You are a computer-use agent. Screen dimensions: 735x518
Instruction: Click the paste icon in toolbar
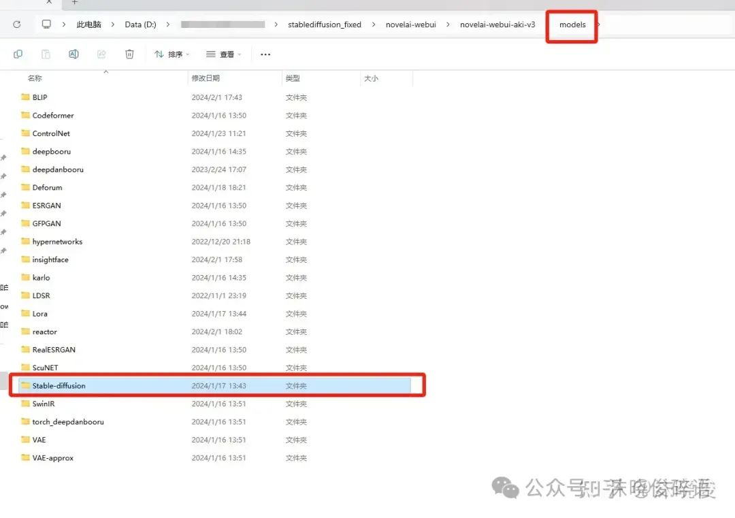46,54
